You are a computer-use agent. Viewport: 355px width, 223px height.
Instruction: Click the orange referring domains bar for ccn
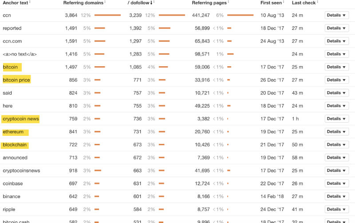pos(107,15)
